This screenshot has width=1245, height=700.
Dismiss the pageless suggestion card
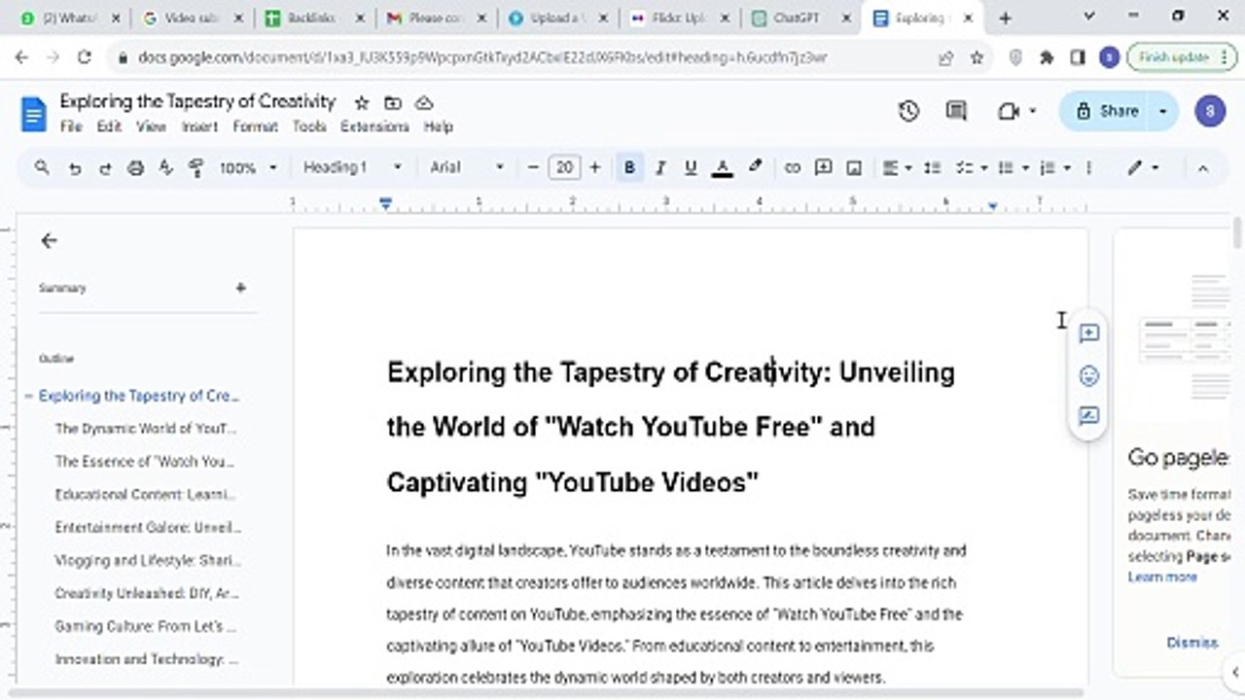1192,643
